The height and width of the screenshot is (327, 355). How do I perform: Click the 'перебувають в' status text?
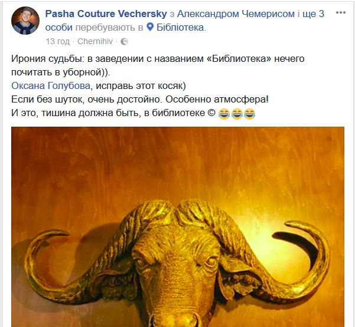click(109, 28)
